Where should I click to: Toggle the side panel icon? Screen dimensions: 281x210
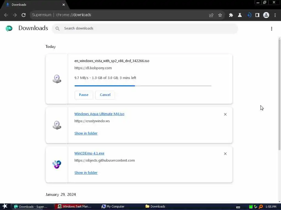(x=257, y=15)
